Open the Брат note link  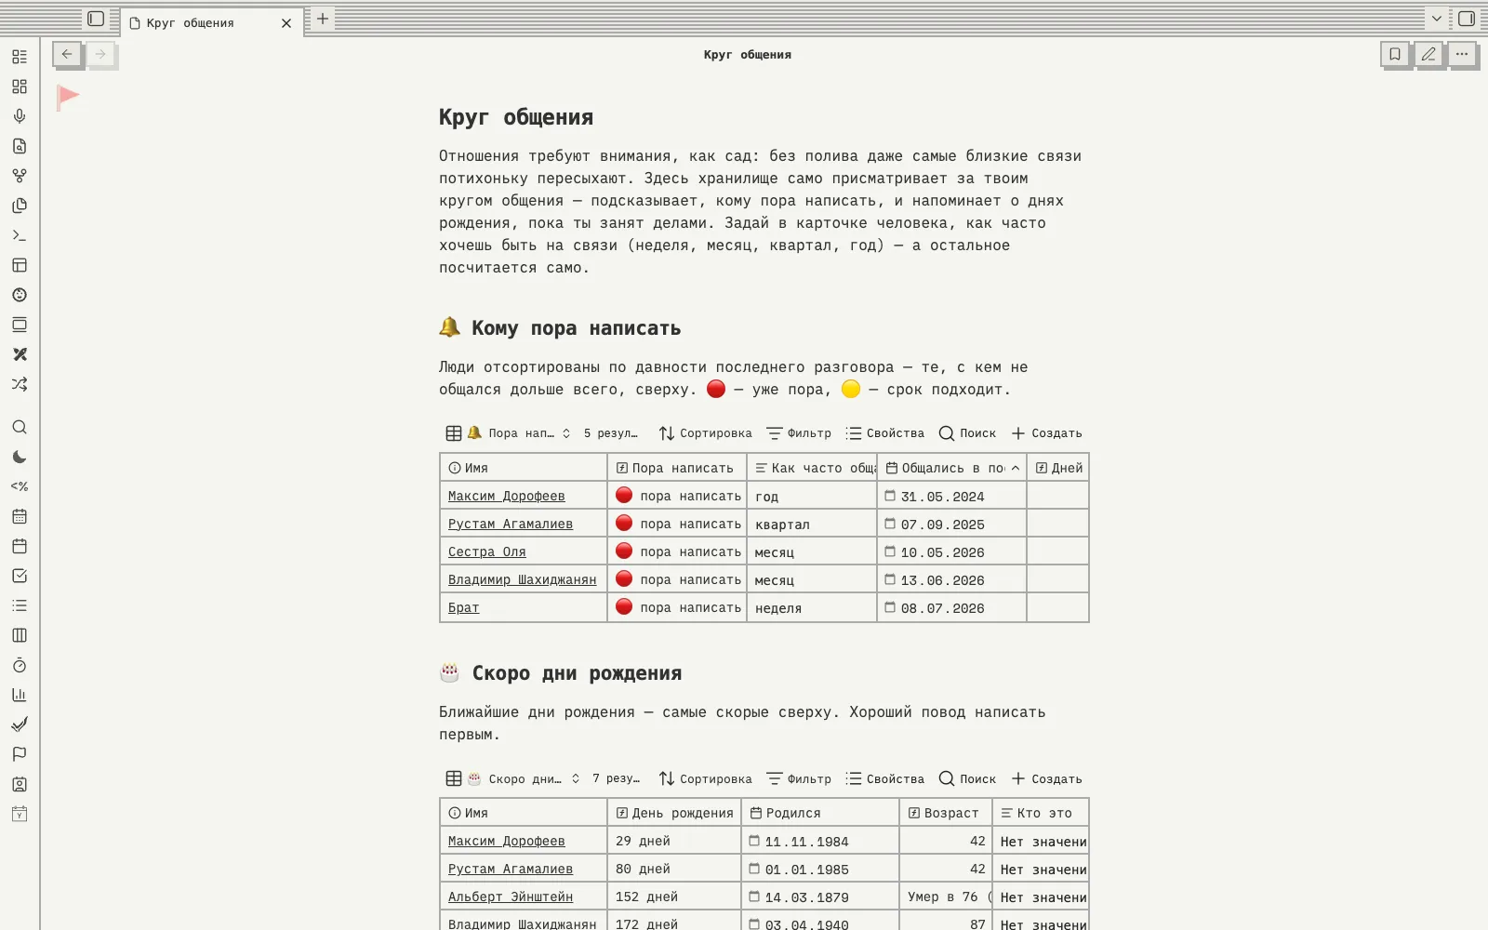point(464,608)
